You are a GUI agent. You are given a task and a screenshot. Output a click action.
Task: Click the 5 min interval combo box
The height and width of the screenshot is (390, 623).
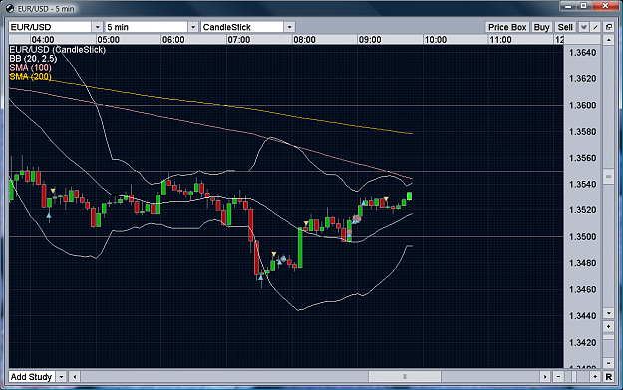click(152, 27)
